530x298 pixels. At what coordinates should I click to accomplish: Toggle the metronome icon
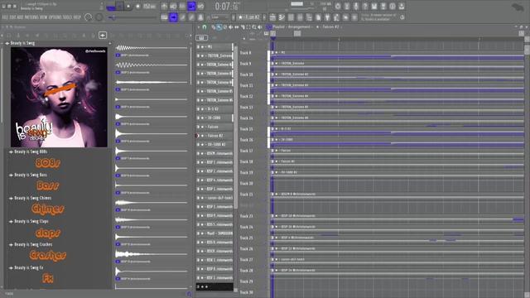coord(164,6)
